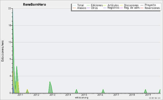Select the Proyecto legend entry
This screenshot has height=100, width=163.
click(x=150, y=5)
